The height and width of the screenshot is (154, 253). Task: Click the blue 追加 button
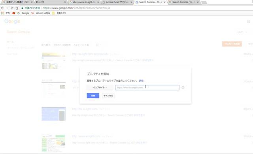click(93, 96)
